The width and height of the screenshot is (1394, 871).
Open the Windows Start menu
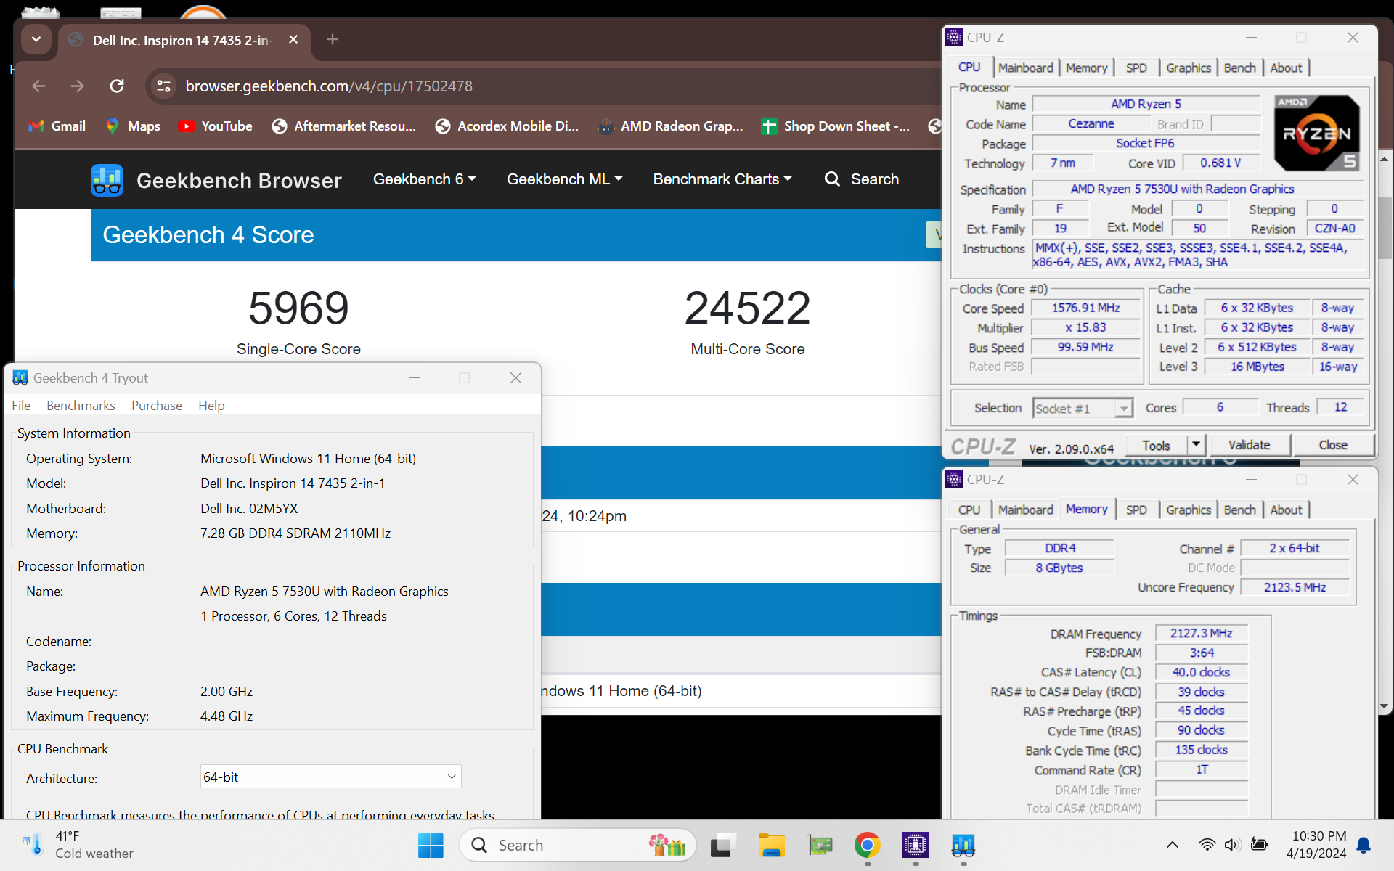pos(431,845)
